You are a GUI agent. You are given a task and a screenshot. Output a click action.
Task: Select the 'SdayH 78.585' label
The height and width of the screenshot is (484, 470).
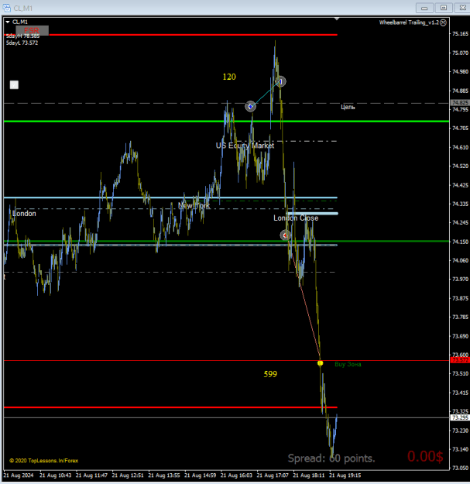[22, 36]
